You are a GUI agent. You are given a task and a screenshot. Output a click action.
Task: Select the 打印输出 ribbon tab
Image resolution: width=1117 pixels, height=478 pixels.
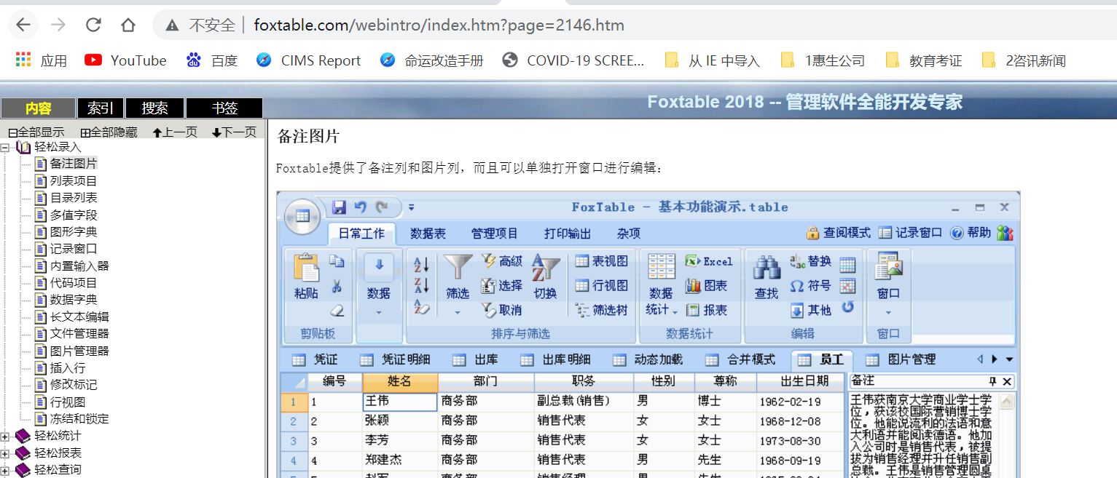(568, 234)
